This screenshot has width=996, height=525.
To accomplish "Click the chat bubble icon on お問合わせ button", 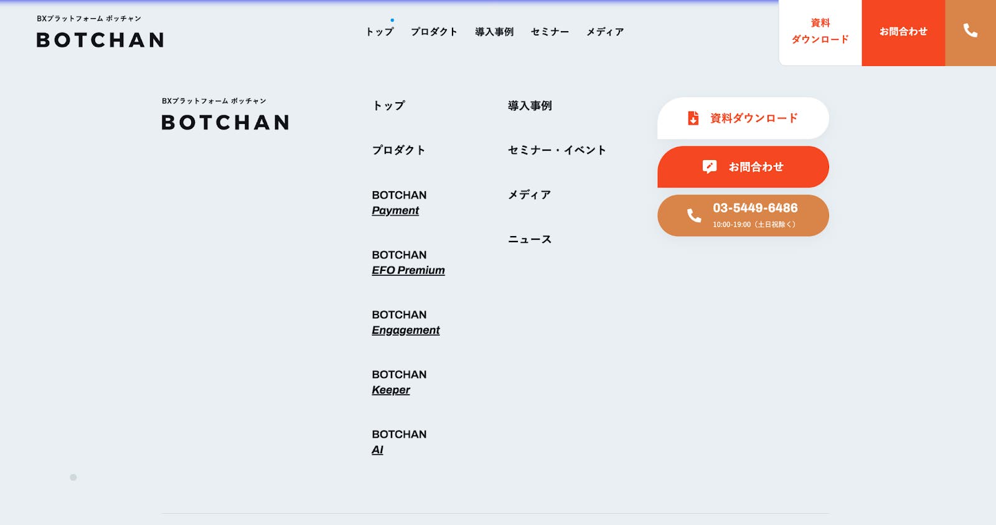I will point(708,166).
